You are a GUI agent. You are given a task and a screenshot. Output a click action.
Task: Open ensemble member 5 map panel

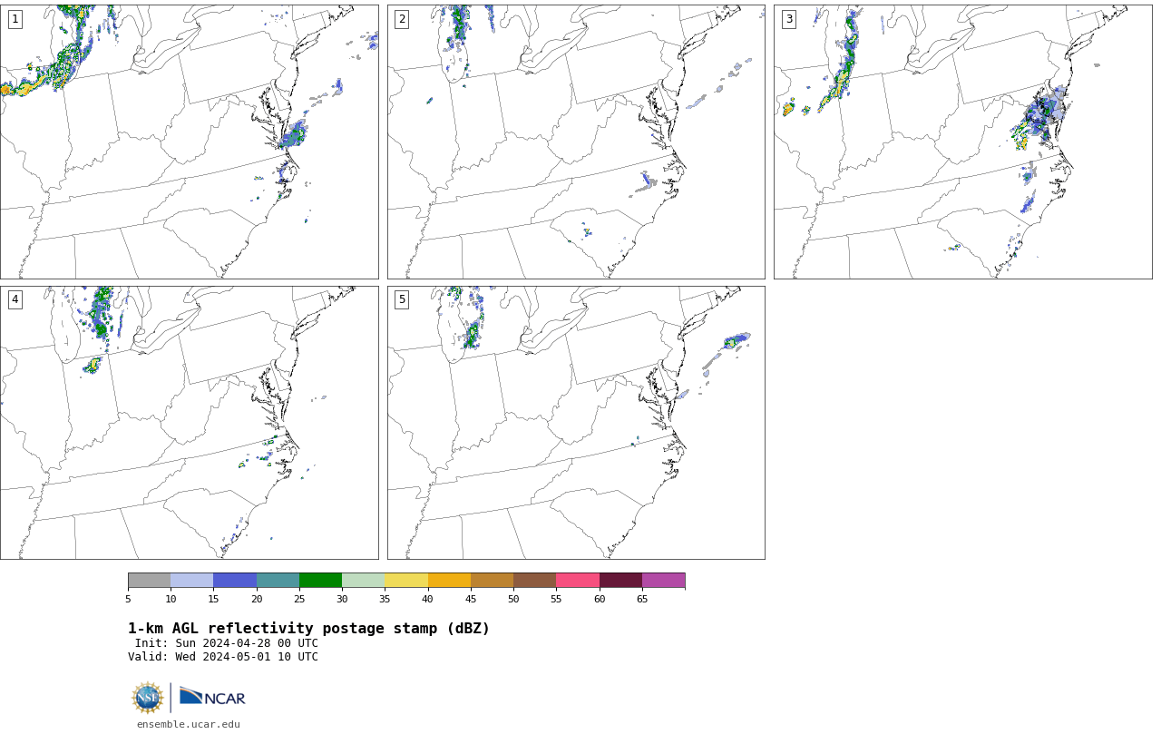point(576,423)
